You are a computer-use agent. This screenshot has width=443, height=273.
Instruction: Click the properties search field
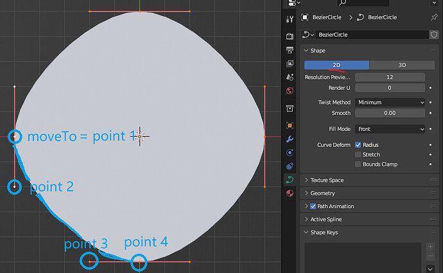(363, 3)
